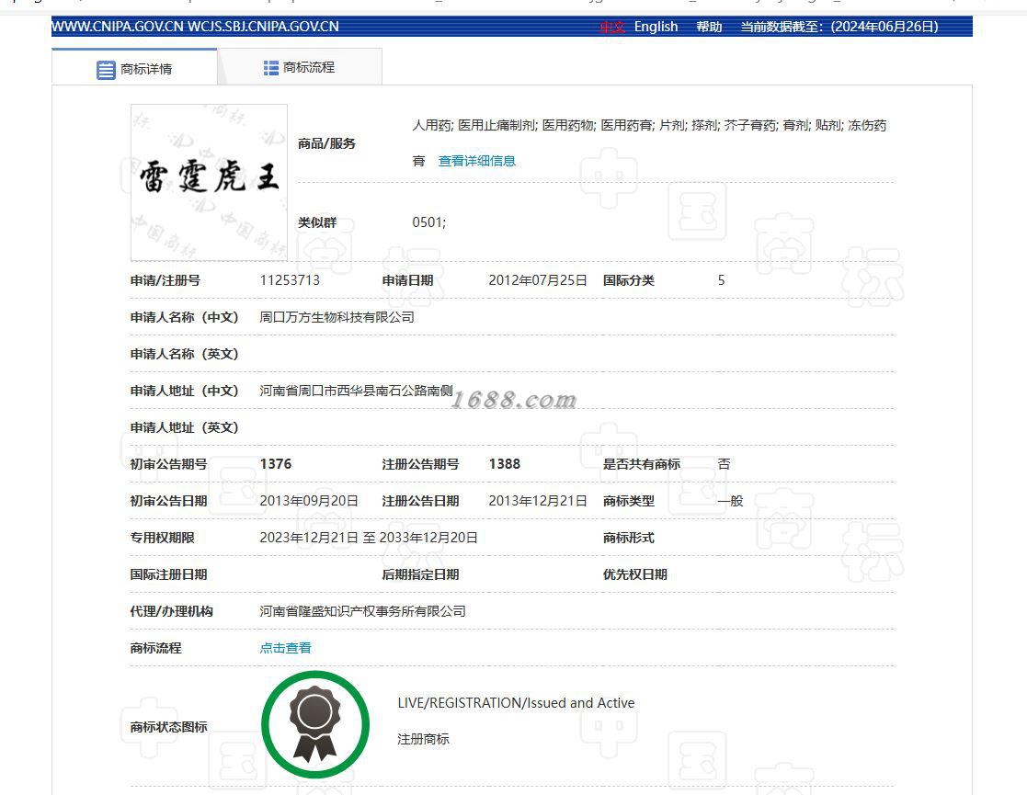This screenshot has height=795, width=1027.
Task: Click the 是否共有商标 label
Action: point(642,464)
